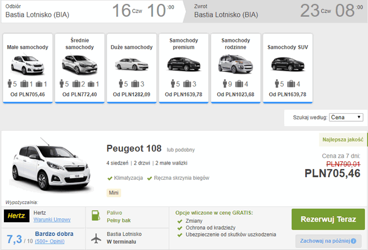Click Od PLN1282,09 price in Duże samochody
Screen dimensions: 368x250
[132, 94]
